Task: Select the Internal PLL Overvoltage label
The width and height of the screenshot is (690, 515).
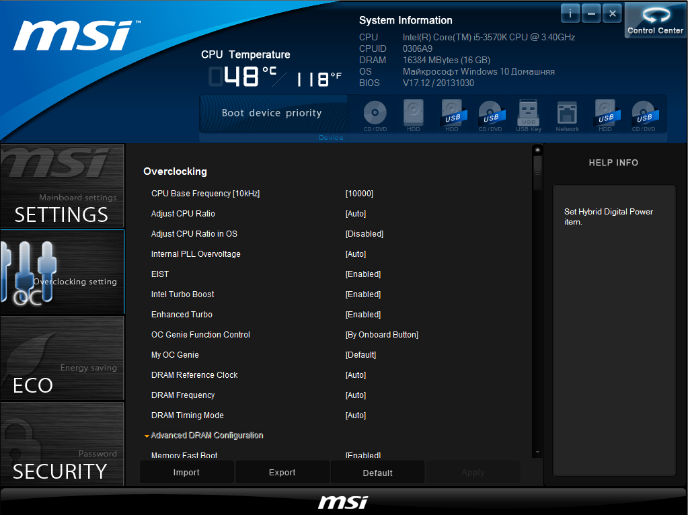Action: tap(196, 254)
